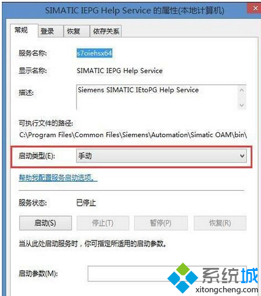Click the executable file path text
The width and height of the screenshot is (261, 296).
click(133, 135)
